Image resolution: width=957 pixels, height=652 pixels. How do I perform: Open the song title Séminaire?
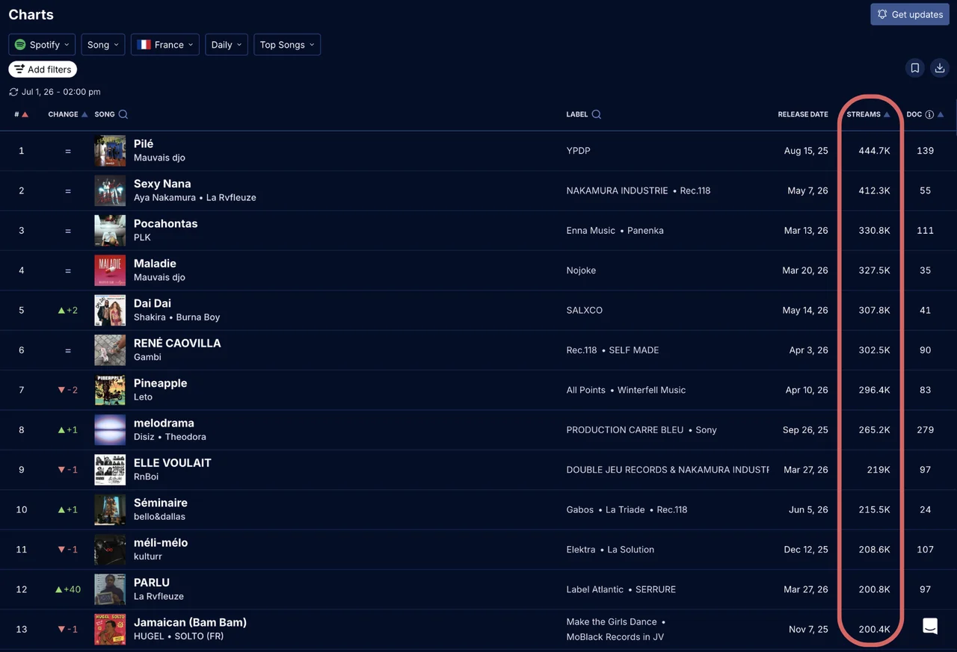(161, 503)
